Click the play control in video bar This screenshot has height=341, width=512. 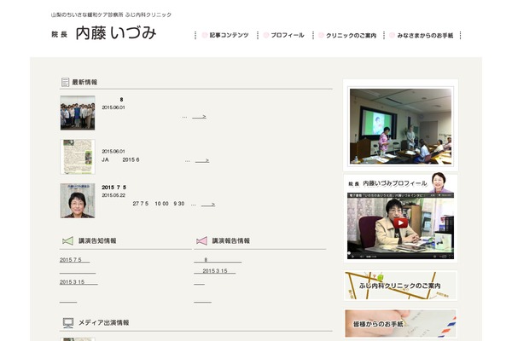tap(352, 257)
